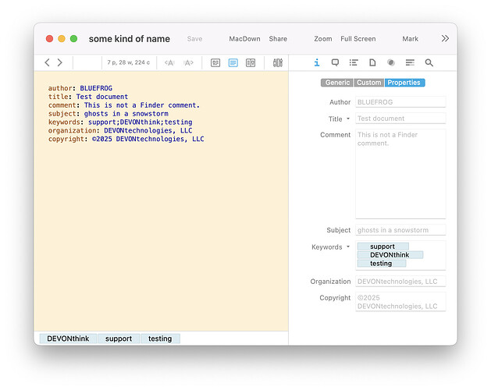
Task: Switch to side-by-side display mode
Action: (x=251, y=63)
